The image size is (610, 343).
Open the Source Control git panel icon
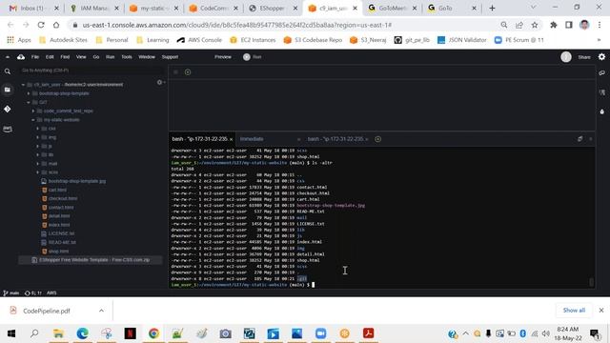tap(8, 110)
